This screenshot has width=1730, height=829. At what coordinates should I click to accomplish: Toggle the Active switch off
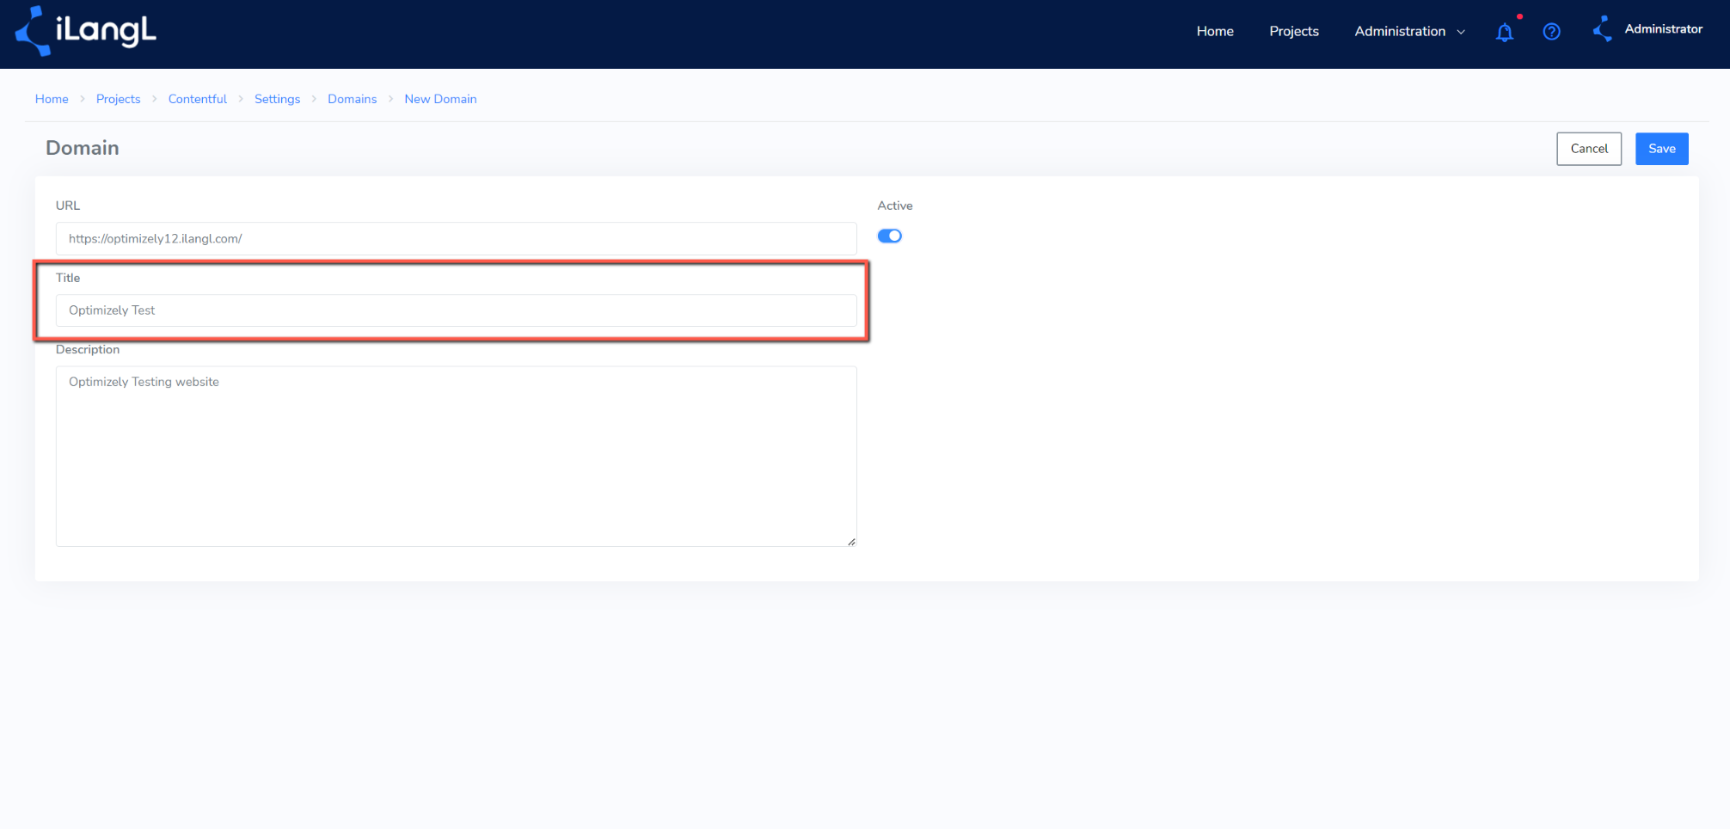click(889, 236)
